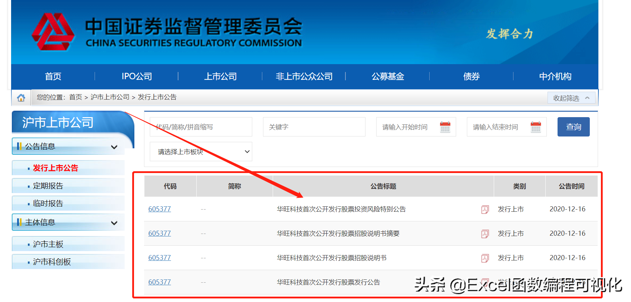Click breadcrumb link 沪市上市公司

coord(110,97)
